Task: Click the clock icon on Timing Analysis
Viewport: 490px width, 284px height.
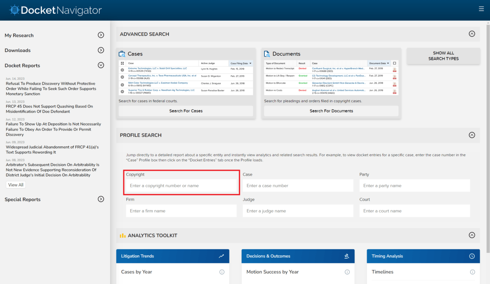Action: click(472, 256)
